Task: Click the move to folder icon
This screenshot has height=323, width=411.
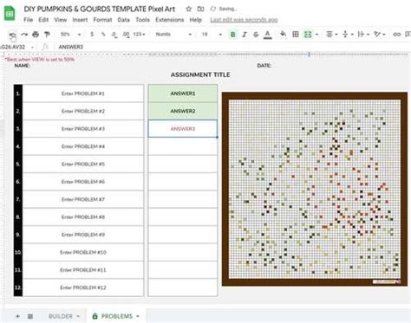Action: (x=200, y=9)
